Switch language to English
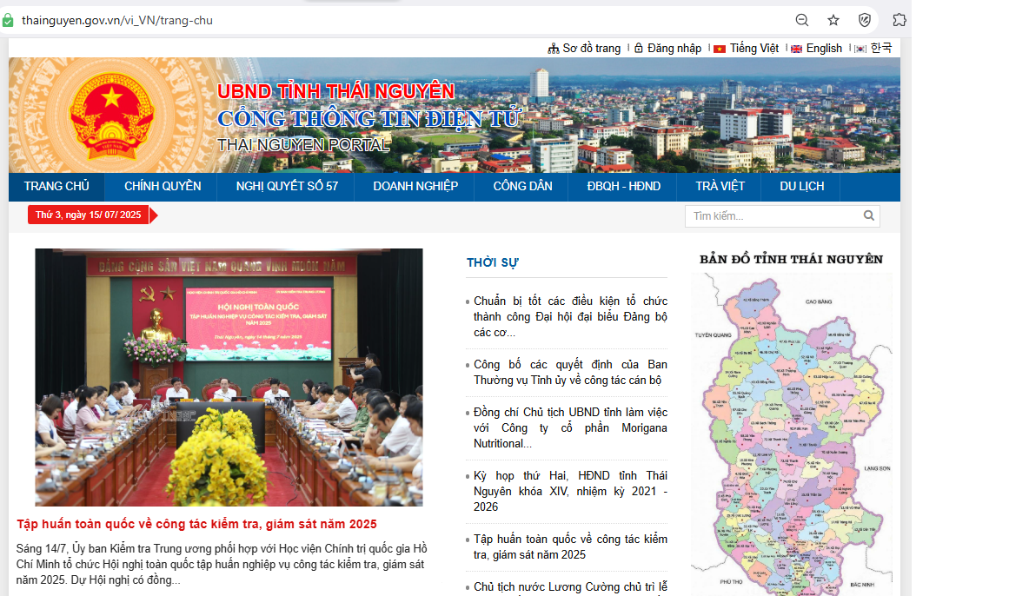 coord(824,48)
